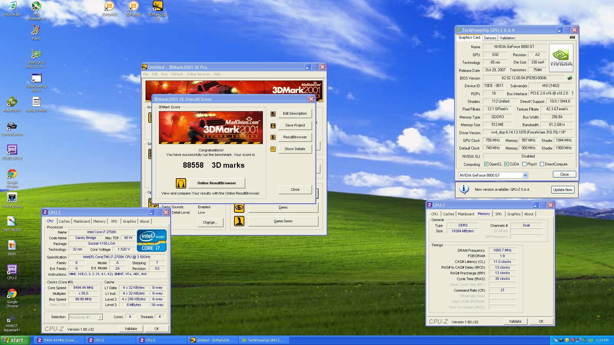Select 5494.44 MHz taskbar item

tap(59, 340)
